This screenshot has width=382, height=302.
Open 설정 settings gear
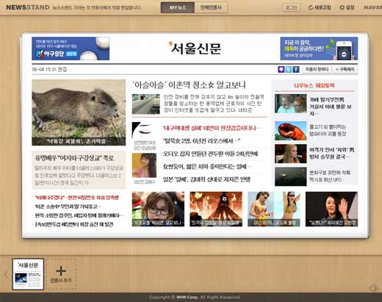(x=347, y=7)
